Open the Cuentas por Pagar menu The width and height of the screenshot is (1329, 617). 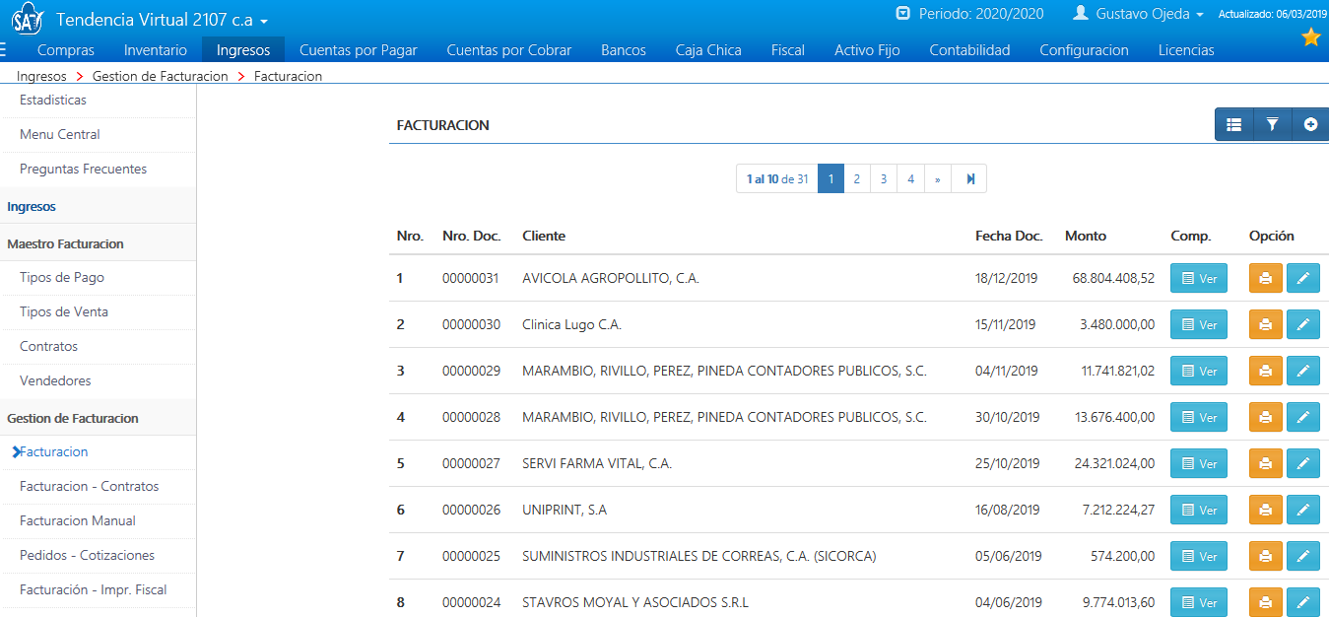359,50
